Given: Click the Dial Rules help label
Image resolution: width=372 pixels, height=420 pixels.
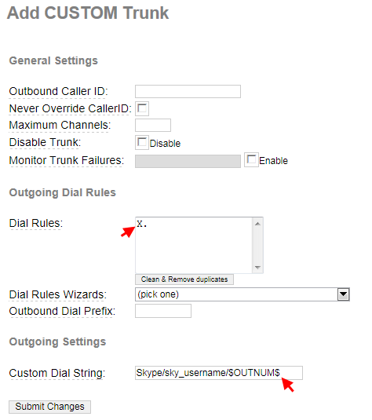Looking at the screenshot, I should (36, 223).
